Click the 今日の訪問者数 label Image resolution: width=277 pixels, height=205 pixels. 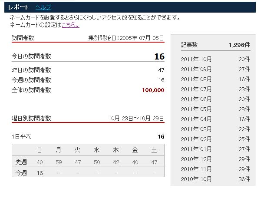(31, 56)
